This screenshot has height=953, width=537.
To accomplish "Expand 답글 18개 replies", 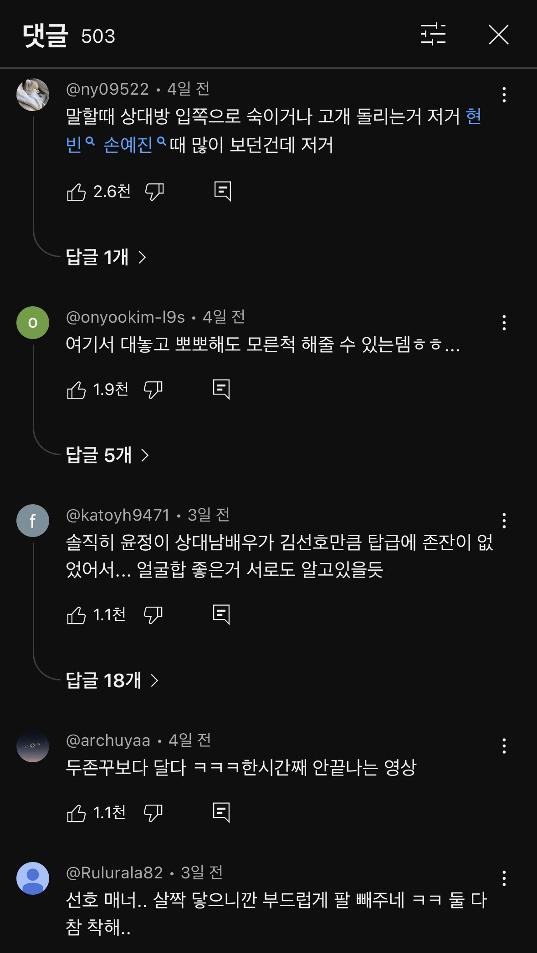I will click(112, 680).
